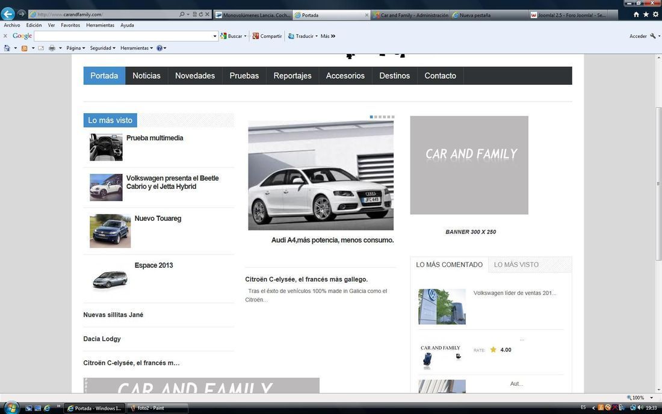Image resolution: width=662 pixels, height=414 pixels.
Task: Open the Edición menu
Action: (x=34, y=25)
